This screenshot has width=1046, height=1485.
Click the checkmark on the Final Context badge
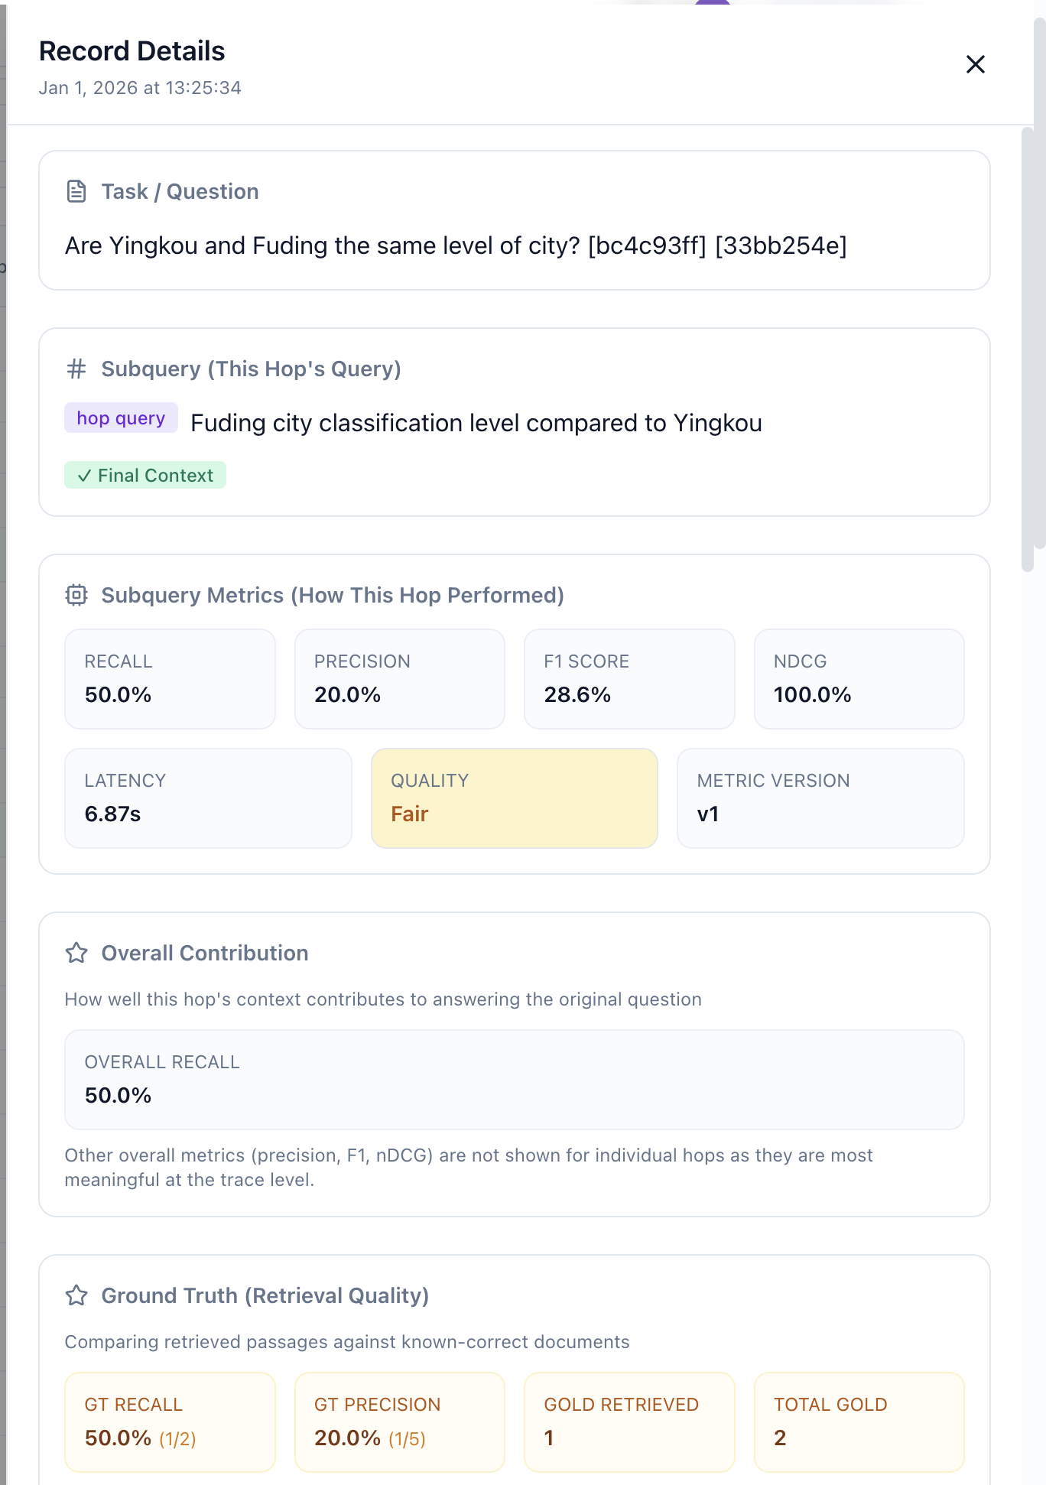tap(84, 476)
